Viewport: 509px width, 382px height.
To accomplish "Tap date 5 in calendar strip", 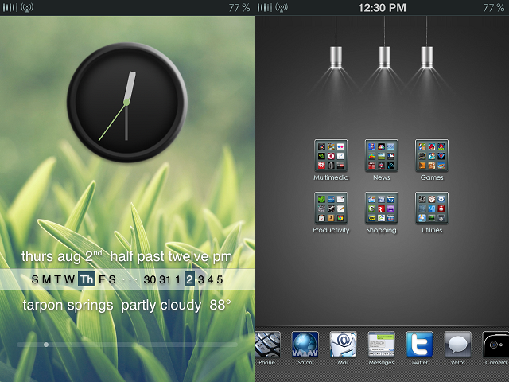I will 220,279.
